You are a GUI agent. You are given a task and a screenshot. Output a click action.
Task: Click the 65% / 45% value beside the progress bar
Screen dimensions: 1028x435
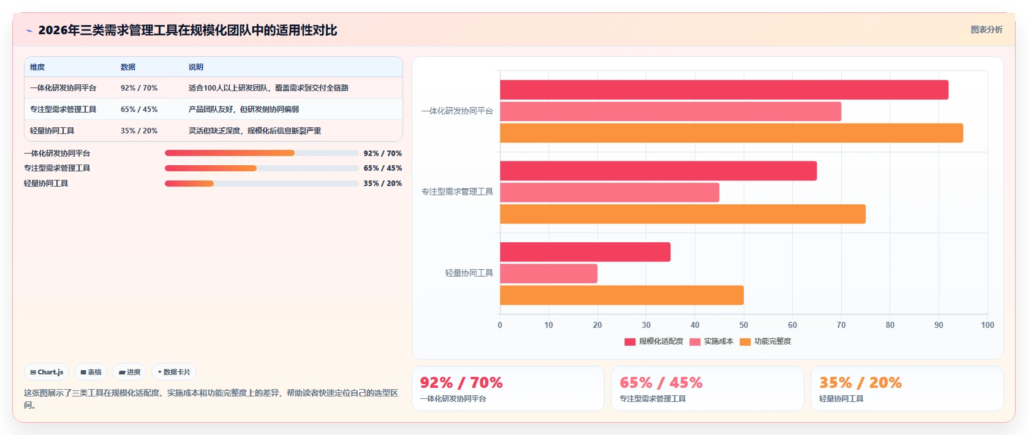click(383, 168)
